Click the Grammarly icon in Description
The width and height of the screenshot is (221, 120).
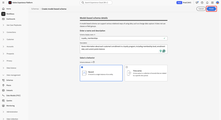[164, 51]
